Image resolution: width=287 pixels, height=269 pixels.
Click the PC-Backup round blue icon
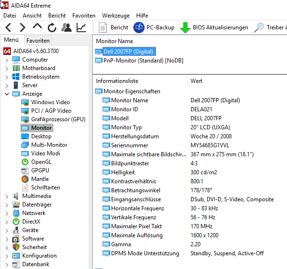(x=139, y=27)
